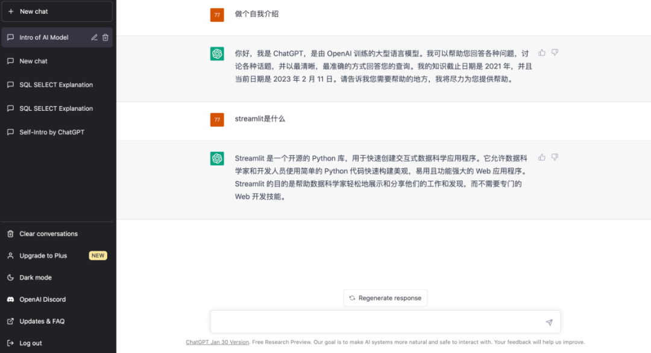The image size is (651, 353).
Task: Click the external link icon beside Updates & FAQ
Action: click(10, 322)
